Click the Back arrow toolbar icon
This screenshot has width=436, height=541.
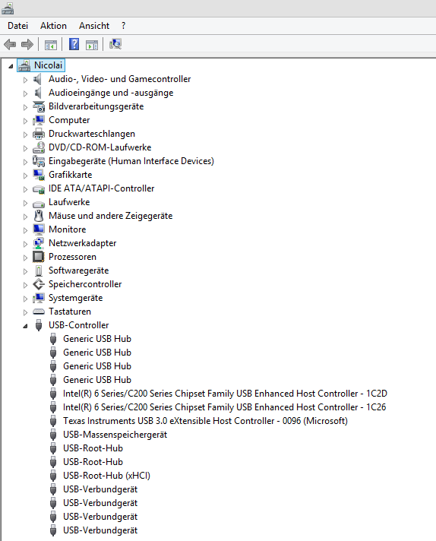(10, 45)
